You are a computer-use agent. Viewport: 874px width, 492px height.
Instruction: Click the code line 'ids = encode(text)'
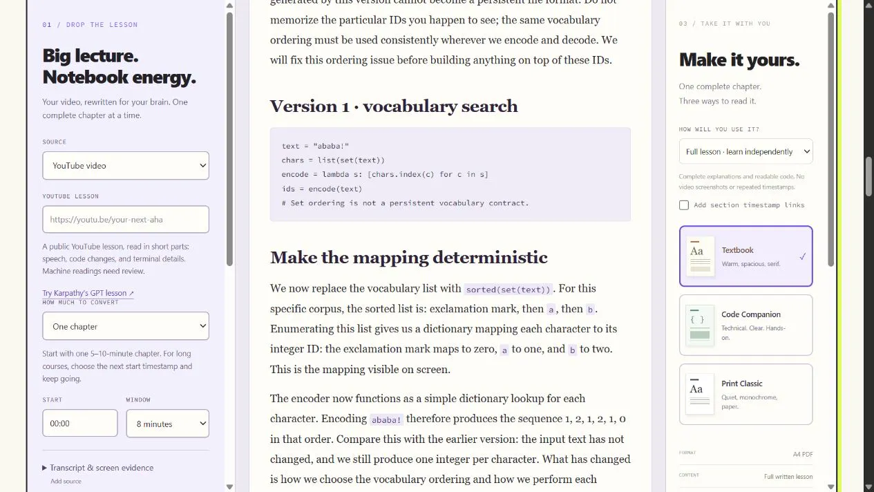tap(322, 189)
